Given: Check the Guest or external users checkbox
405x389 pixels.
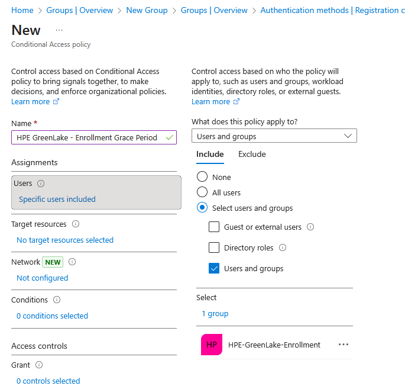Looking at the screenshot, I should pyautogui.click(x=214, y=227).
